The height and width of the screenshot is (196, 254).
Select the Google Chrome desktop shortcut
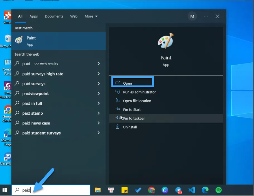point(7,114)
